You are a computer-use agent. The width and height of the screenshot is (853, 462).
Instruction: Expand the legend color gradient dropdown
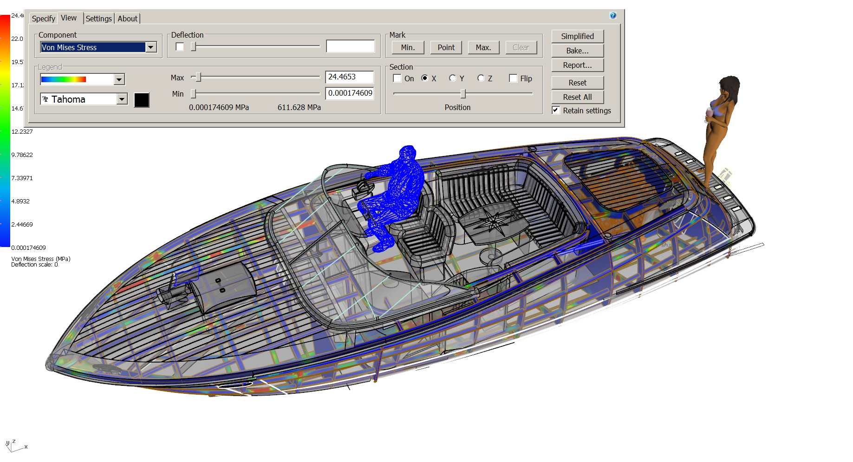pyautogui.click(x=119, y=79)
